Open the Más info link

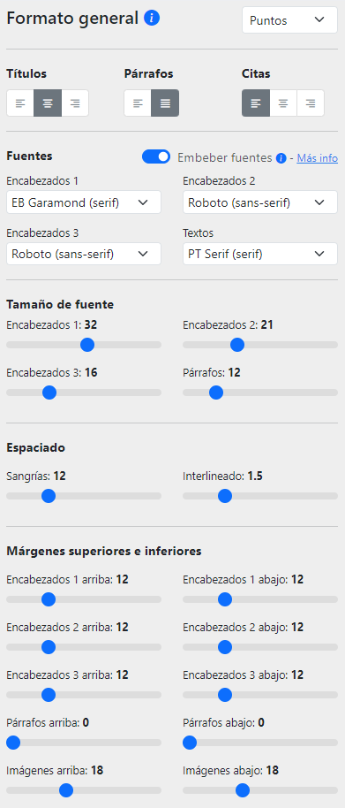[x=318, y=158]
